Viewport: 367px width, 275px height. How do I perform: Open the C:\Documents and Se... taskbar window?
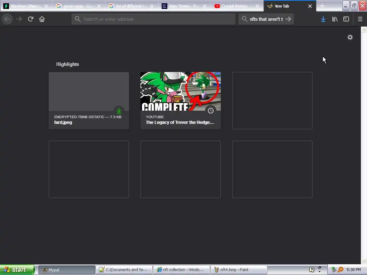(124, 270)
